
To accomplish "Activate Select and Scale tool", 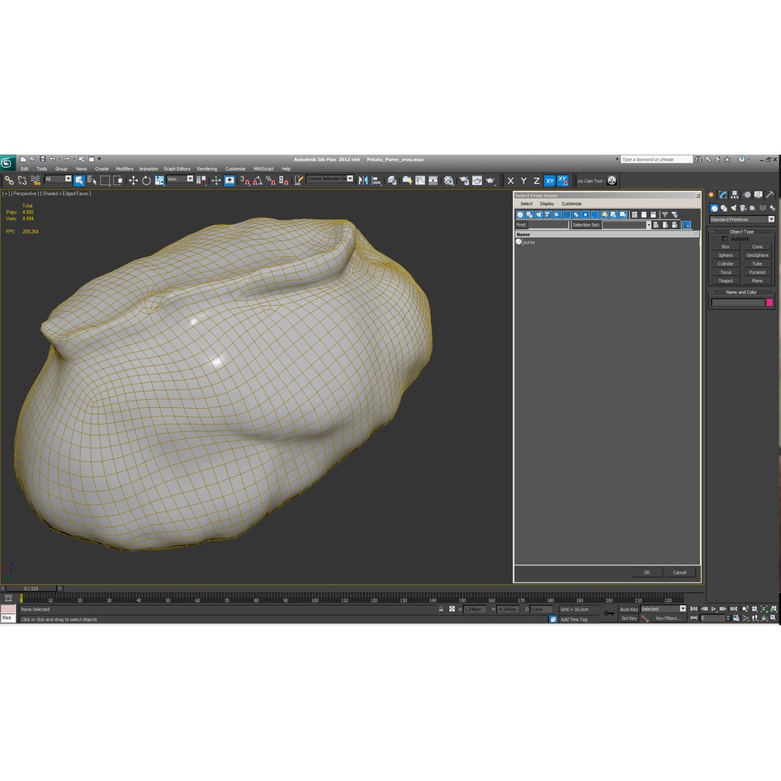I will coord(159,180).
